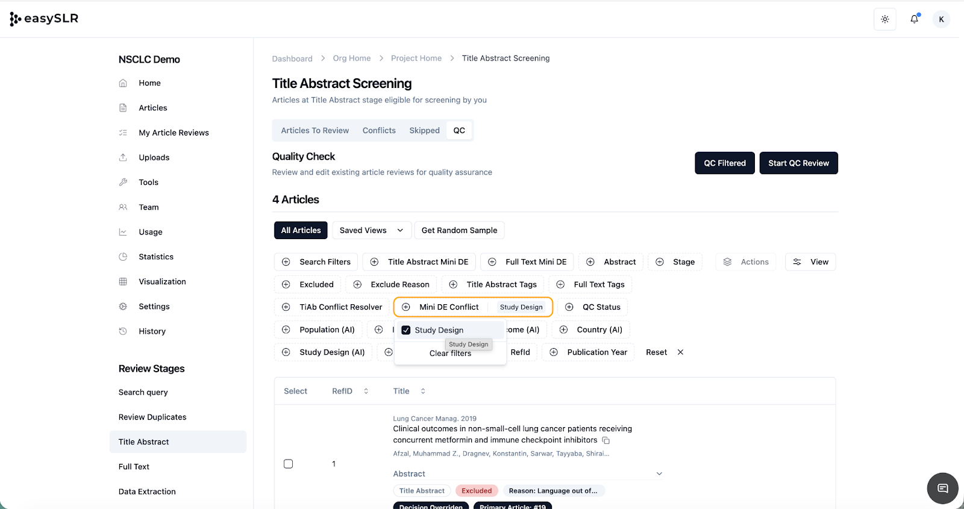Click the easySLR logo
This screenshot has height=509, width=964.
tap(44, 19)
